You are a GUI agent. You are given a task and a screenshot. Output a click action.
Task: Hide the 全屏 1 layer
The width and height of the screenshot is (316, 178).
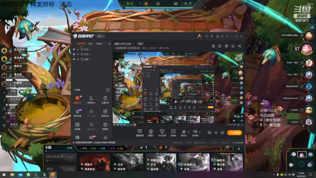click(x=74, y=59)
